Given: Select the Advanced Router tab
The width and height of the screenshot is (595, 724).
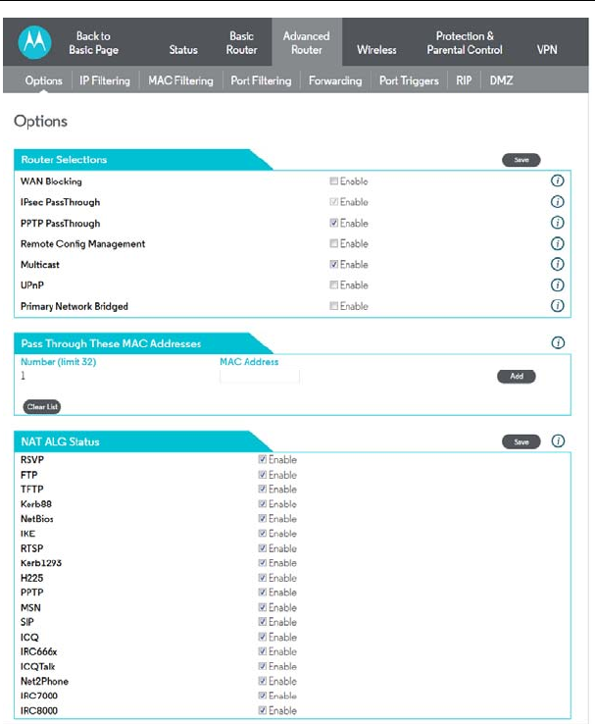Looking at the screenshot, I should [306, 42].
